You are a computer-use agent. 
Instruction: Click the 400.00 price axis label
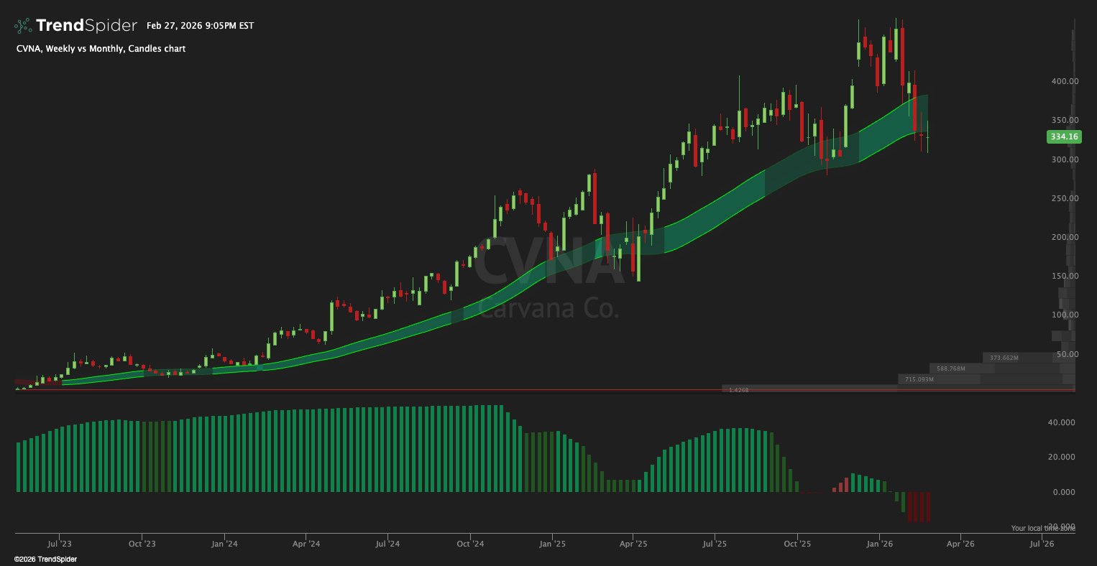point(1064,81)
